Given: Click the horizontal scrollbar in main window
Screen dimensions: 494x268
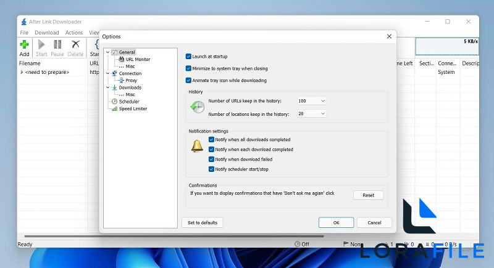Looking at the screenshot, I should click(x=174, y=236).
